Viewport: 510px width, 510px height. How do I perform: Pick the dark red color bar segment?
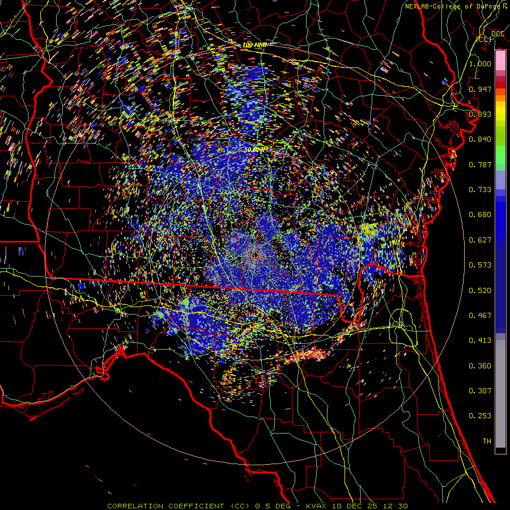pos(500,85)
